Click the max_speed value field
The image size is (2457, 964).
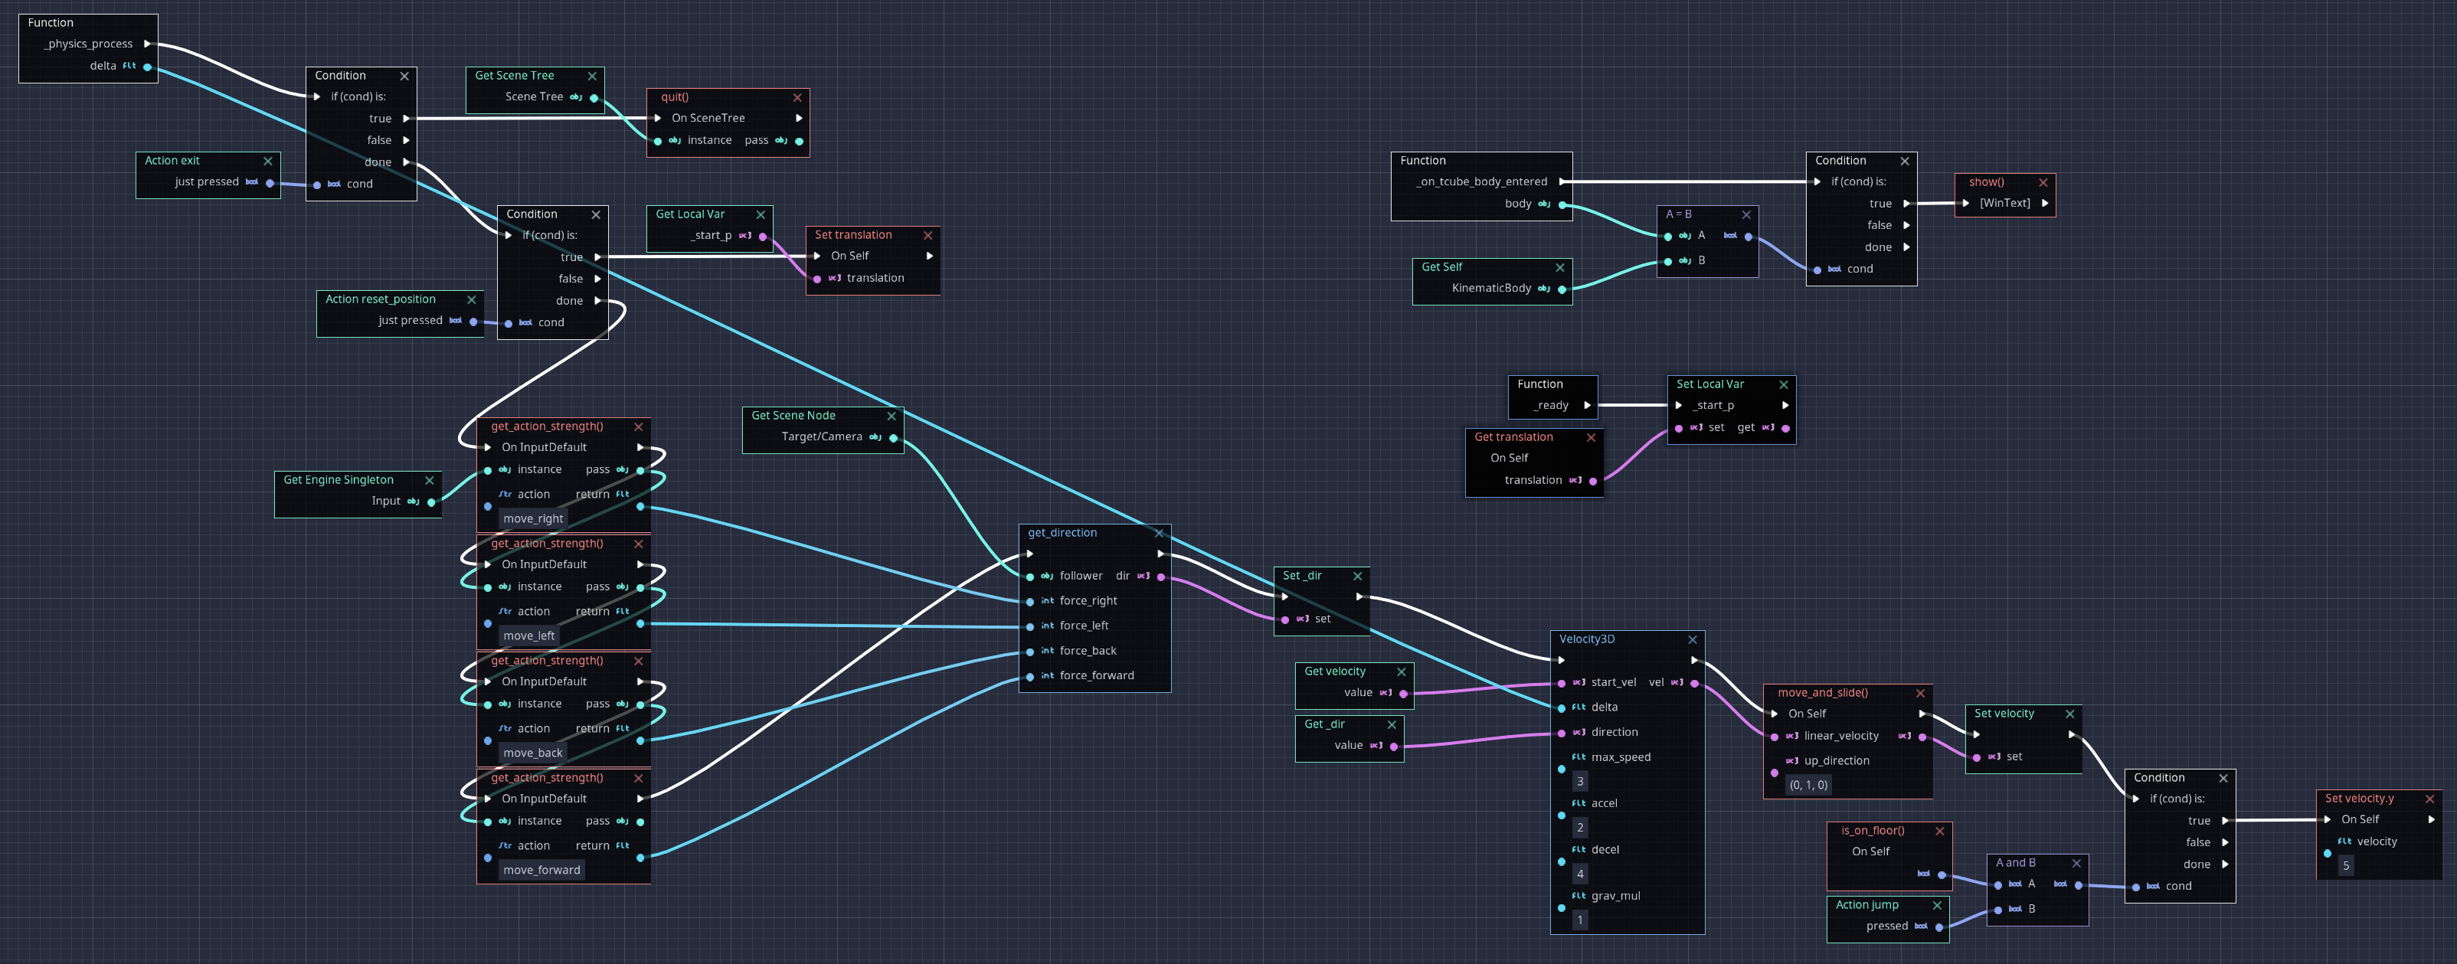1579,781
